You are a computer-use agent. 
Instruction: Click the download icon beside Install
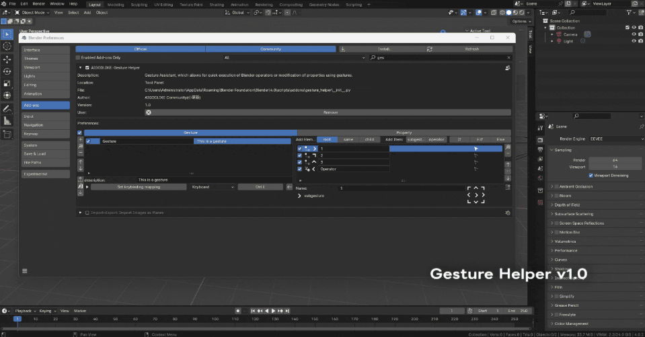click(x=342, y=49)
